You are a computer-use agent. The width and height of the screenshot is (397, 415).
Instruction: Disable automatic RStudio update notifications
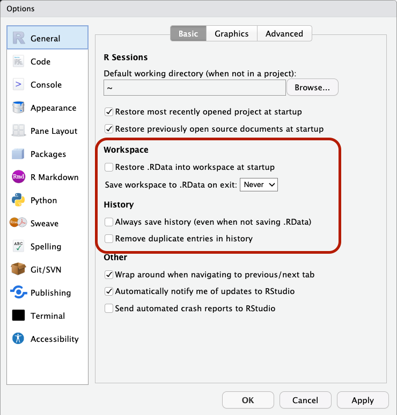click(109, 291)
